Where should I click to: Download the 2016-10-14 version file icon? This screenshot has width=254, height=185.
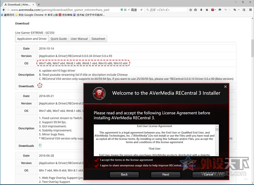[40, 86]
